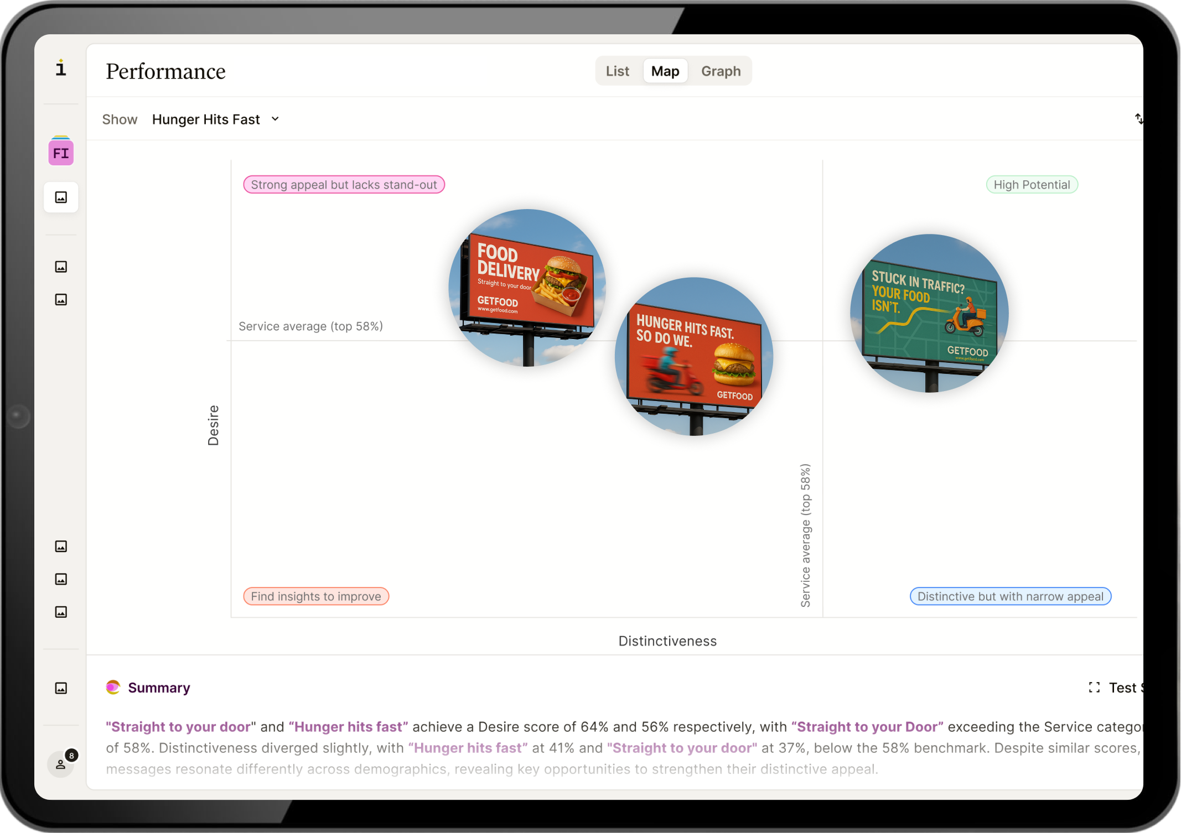Switch to the List view tab
This screenshot has width=1181, height=833.
point(617,71)
